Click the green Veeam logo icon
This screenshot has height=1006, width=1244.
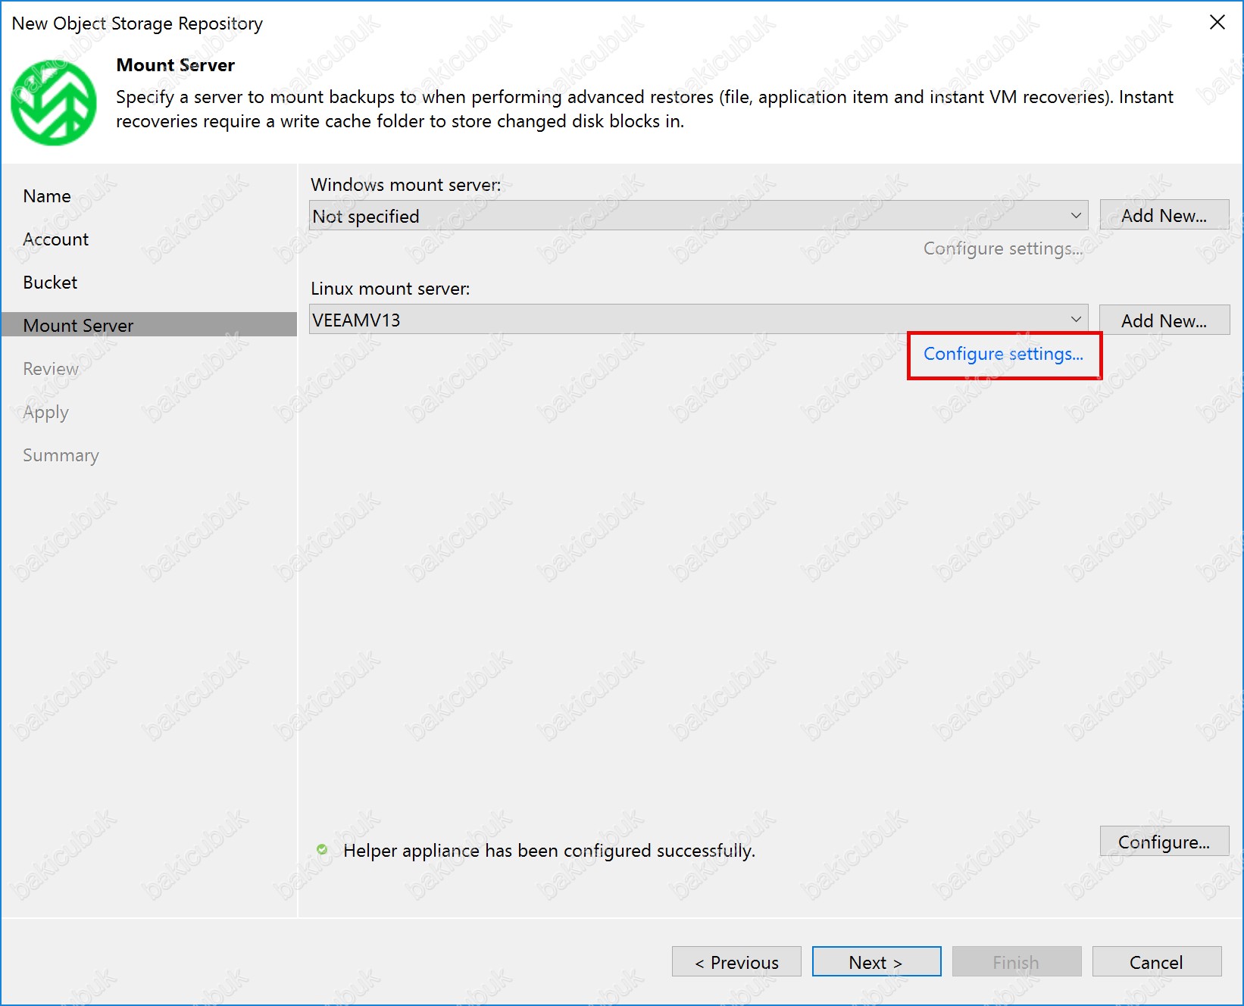tap(54, 103)
